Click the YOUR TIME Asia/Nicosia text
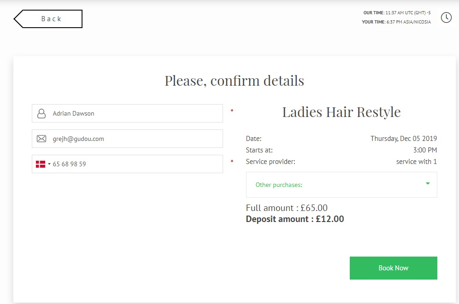The image size is (459, 304). pyautogui.click(x=396, y=22)
